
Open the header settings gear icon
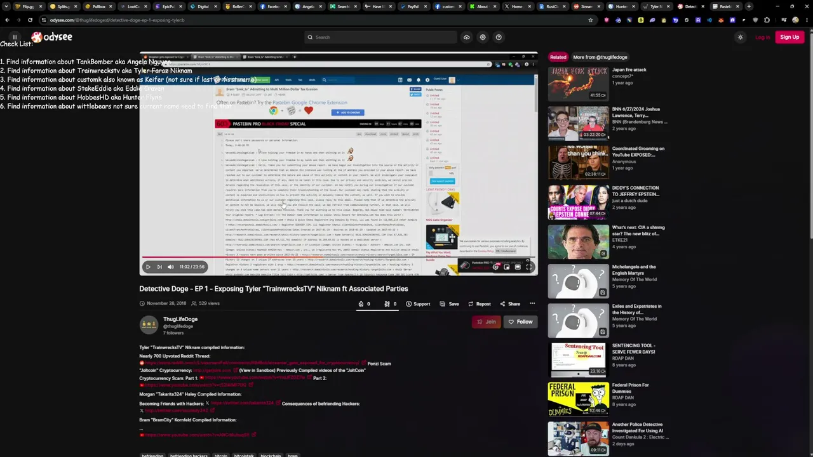pyautogui.click(x=483, y=37)
